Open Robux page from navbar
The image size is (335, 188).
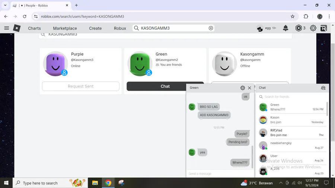click(120, 28)
